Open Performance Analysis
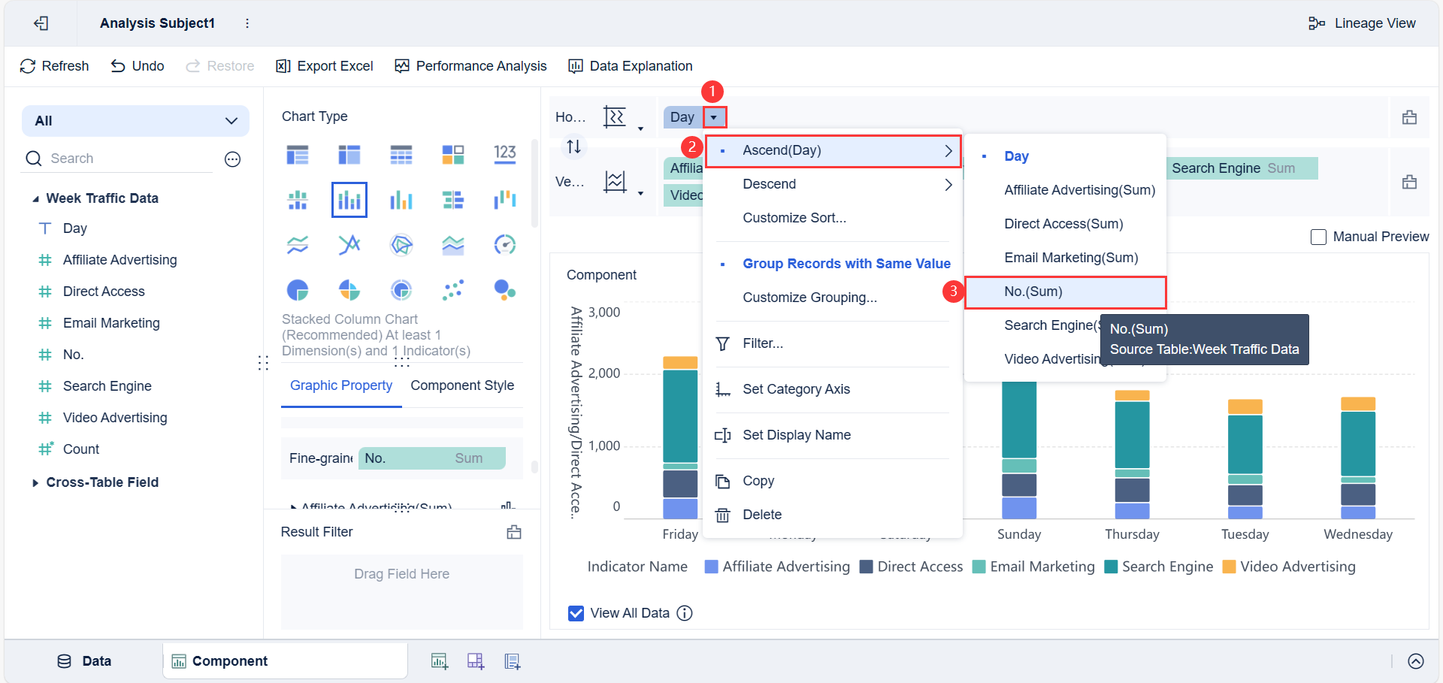 click(x=471, y=66)
